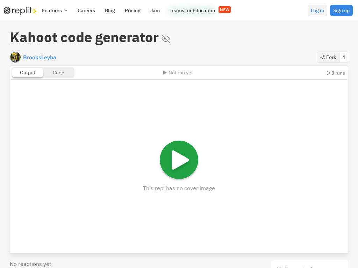Switch to the Code tab
Screen dimensions: 358x268
tap(58, 73)
